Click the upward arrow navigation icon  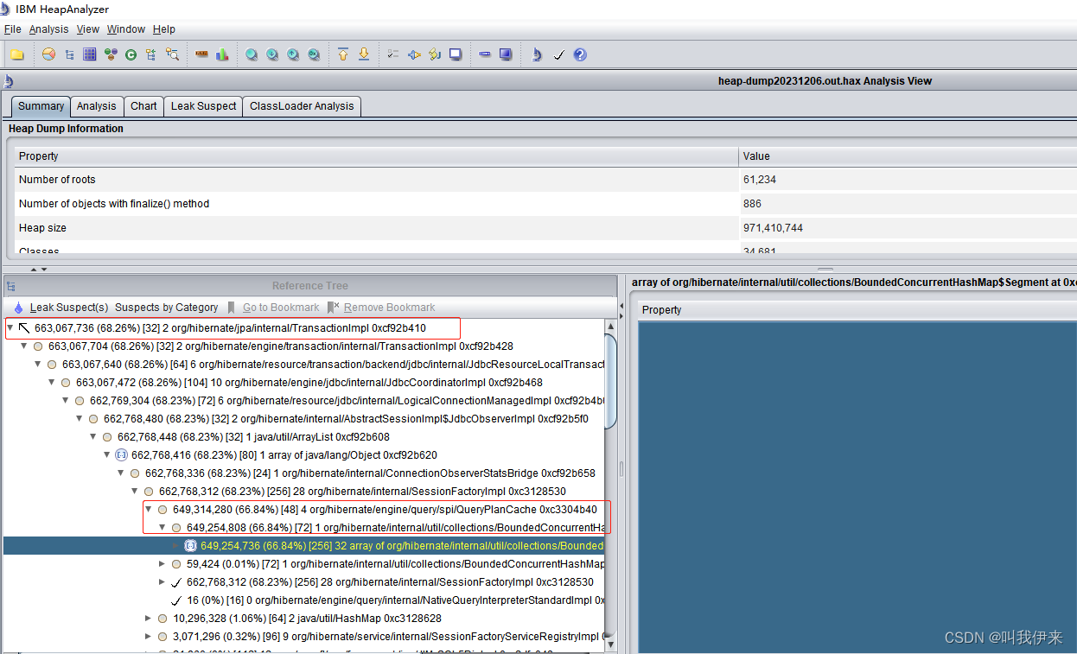(342, 54)
